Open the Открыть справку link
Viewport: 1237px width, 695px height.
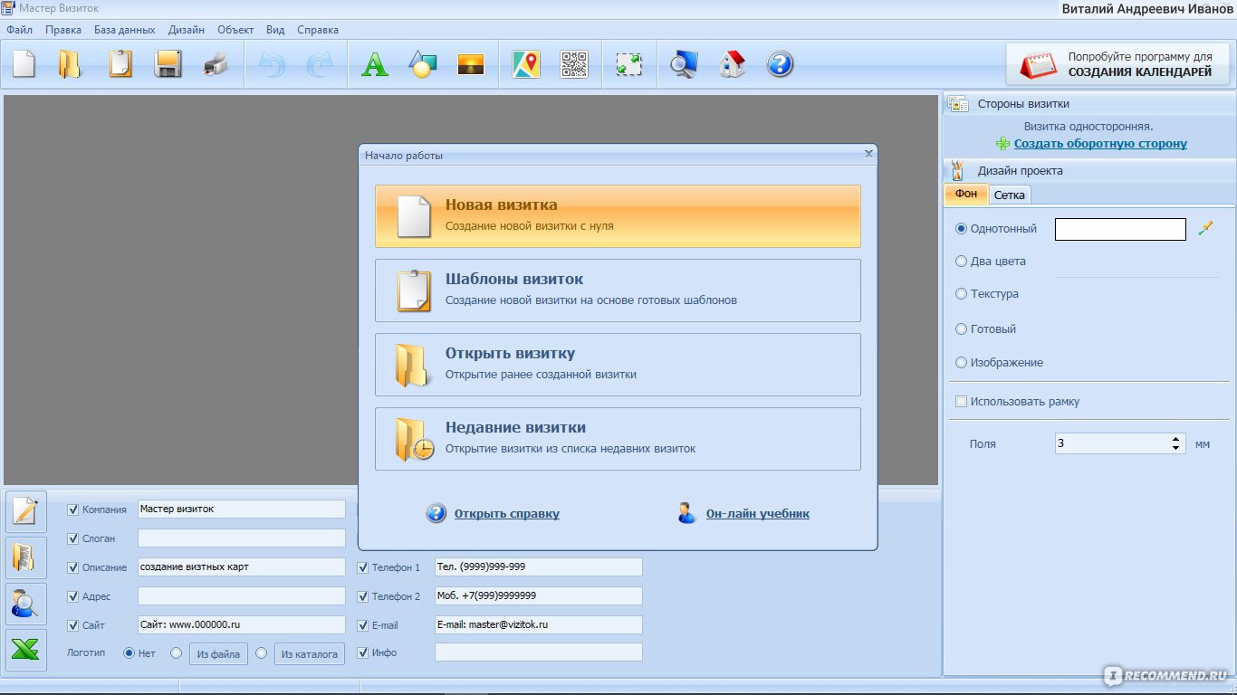point(507,514)
